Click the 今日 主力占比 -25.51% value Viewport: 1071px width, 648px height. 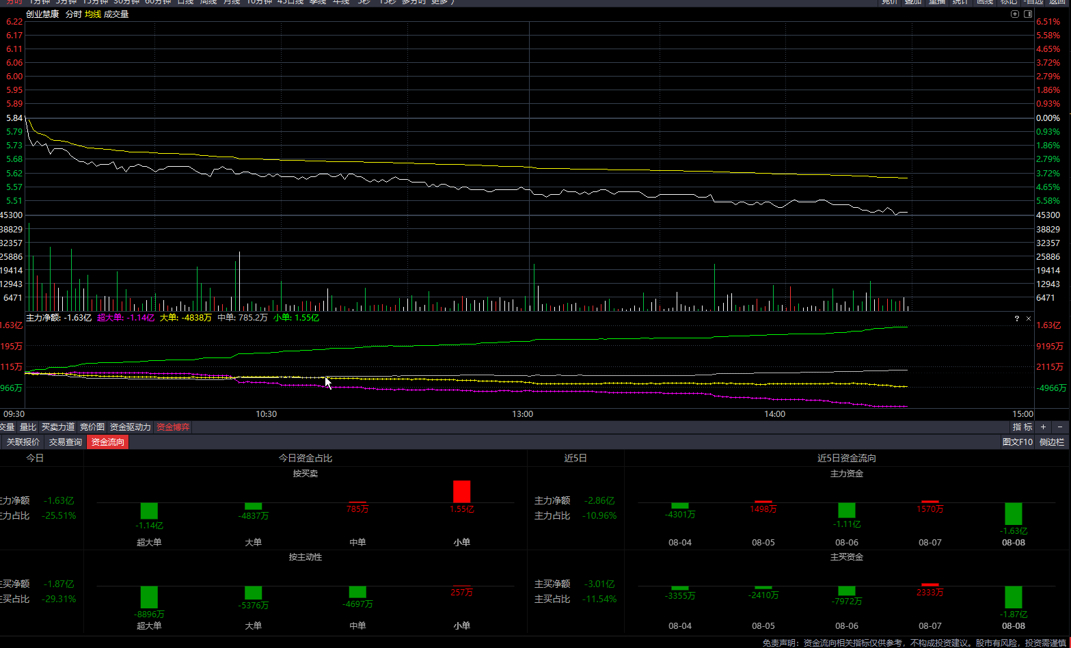click(x=59, y=515)
